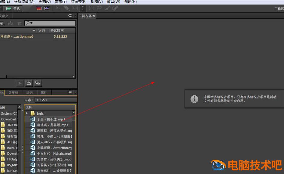The width and height of the screenshot is (284, 174).
Task: Open the 帮助(H) menu
Action: coord(130,2)
